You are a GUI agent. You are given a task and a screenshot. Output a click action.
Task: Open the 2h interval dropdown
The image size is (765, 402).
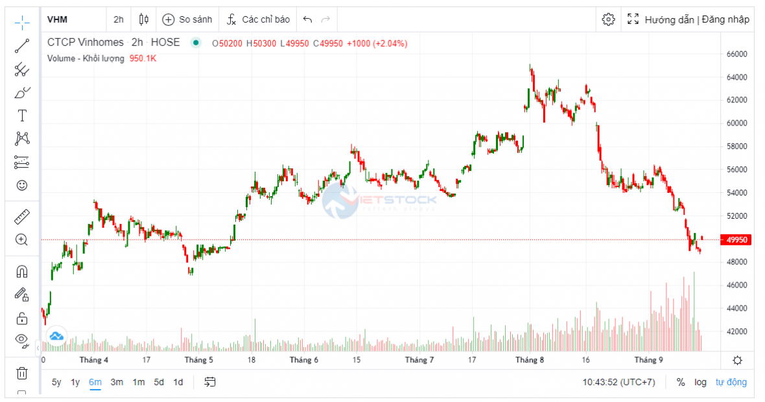coord(119,19)
